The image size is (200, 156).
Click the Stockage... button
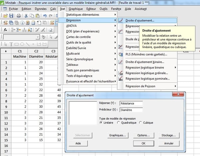166,135
